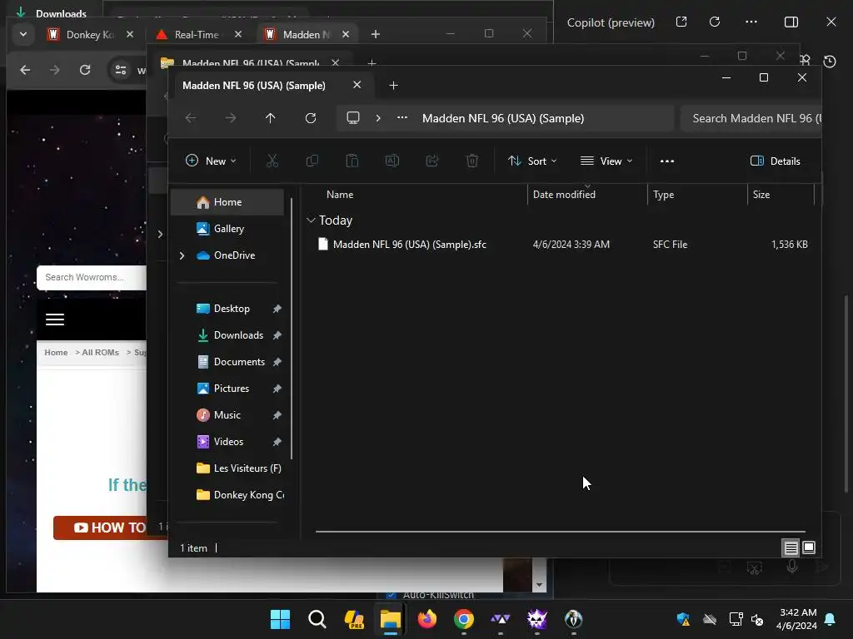Open the New dropdown in Explorer
The image size is (853, 639).
211,161
